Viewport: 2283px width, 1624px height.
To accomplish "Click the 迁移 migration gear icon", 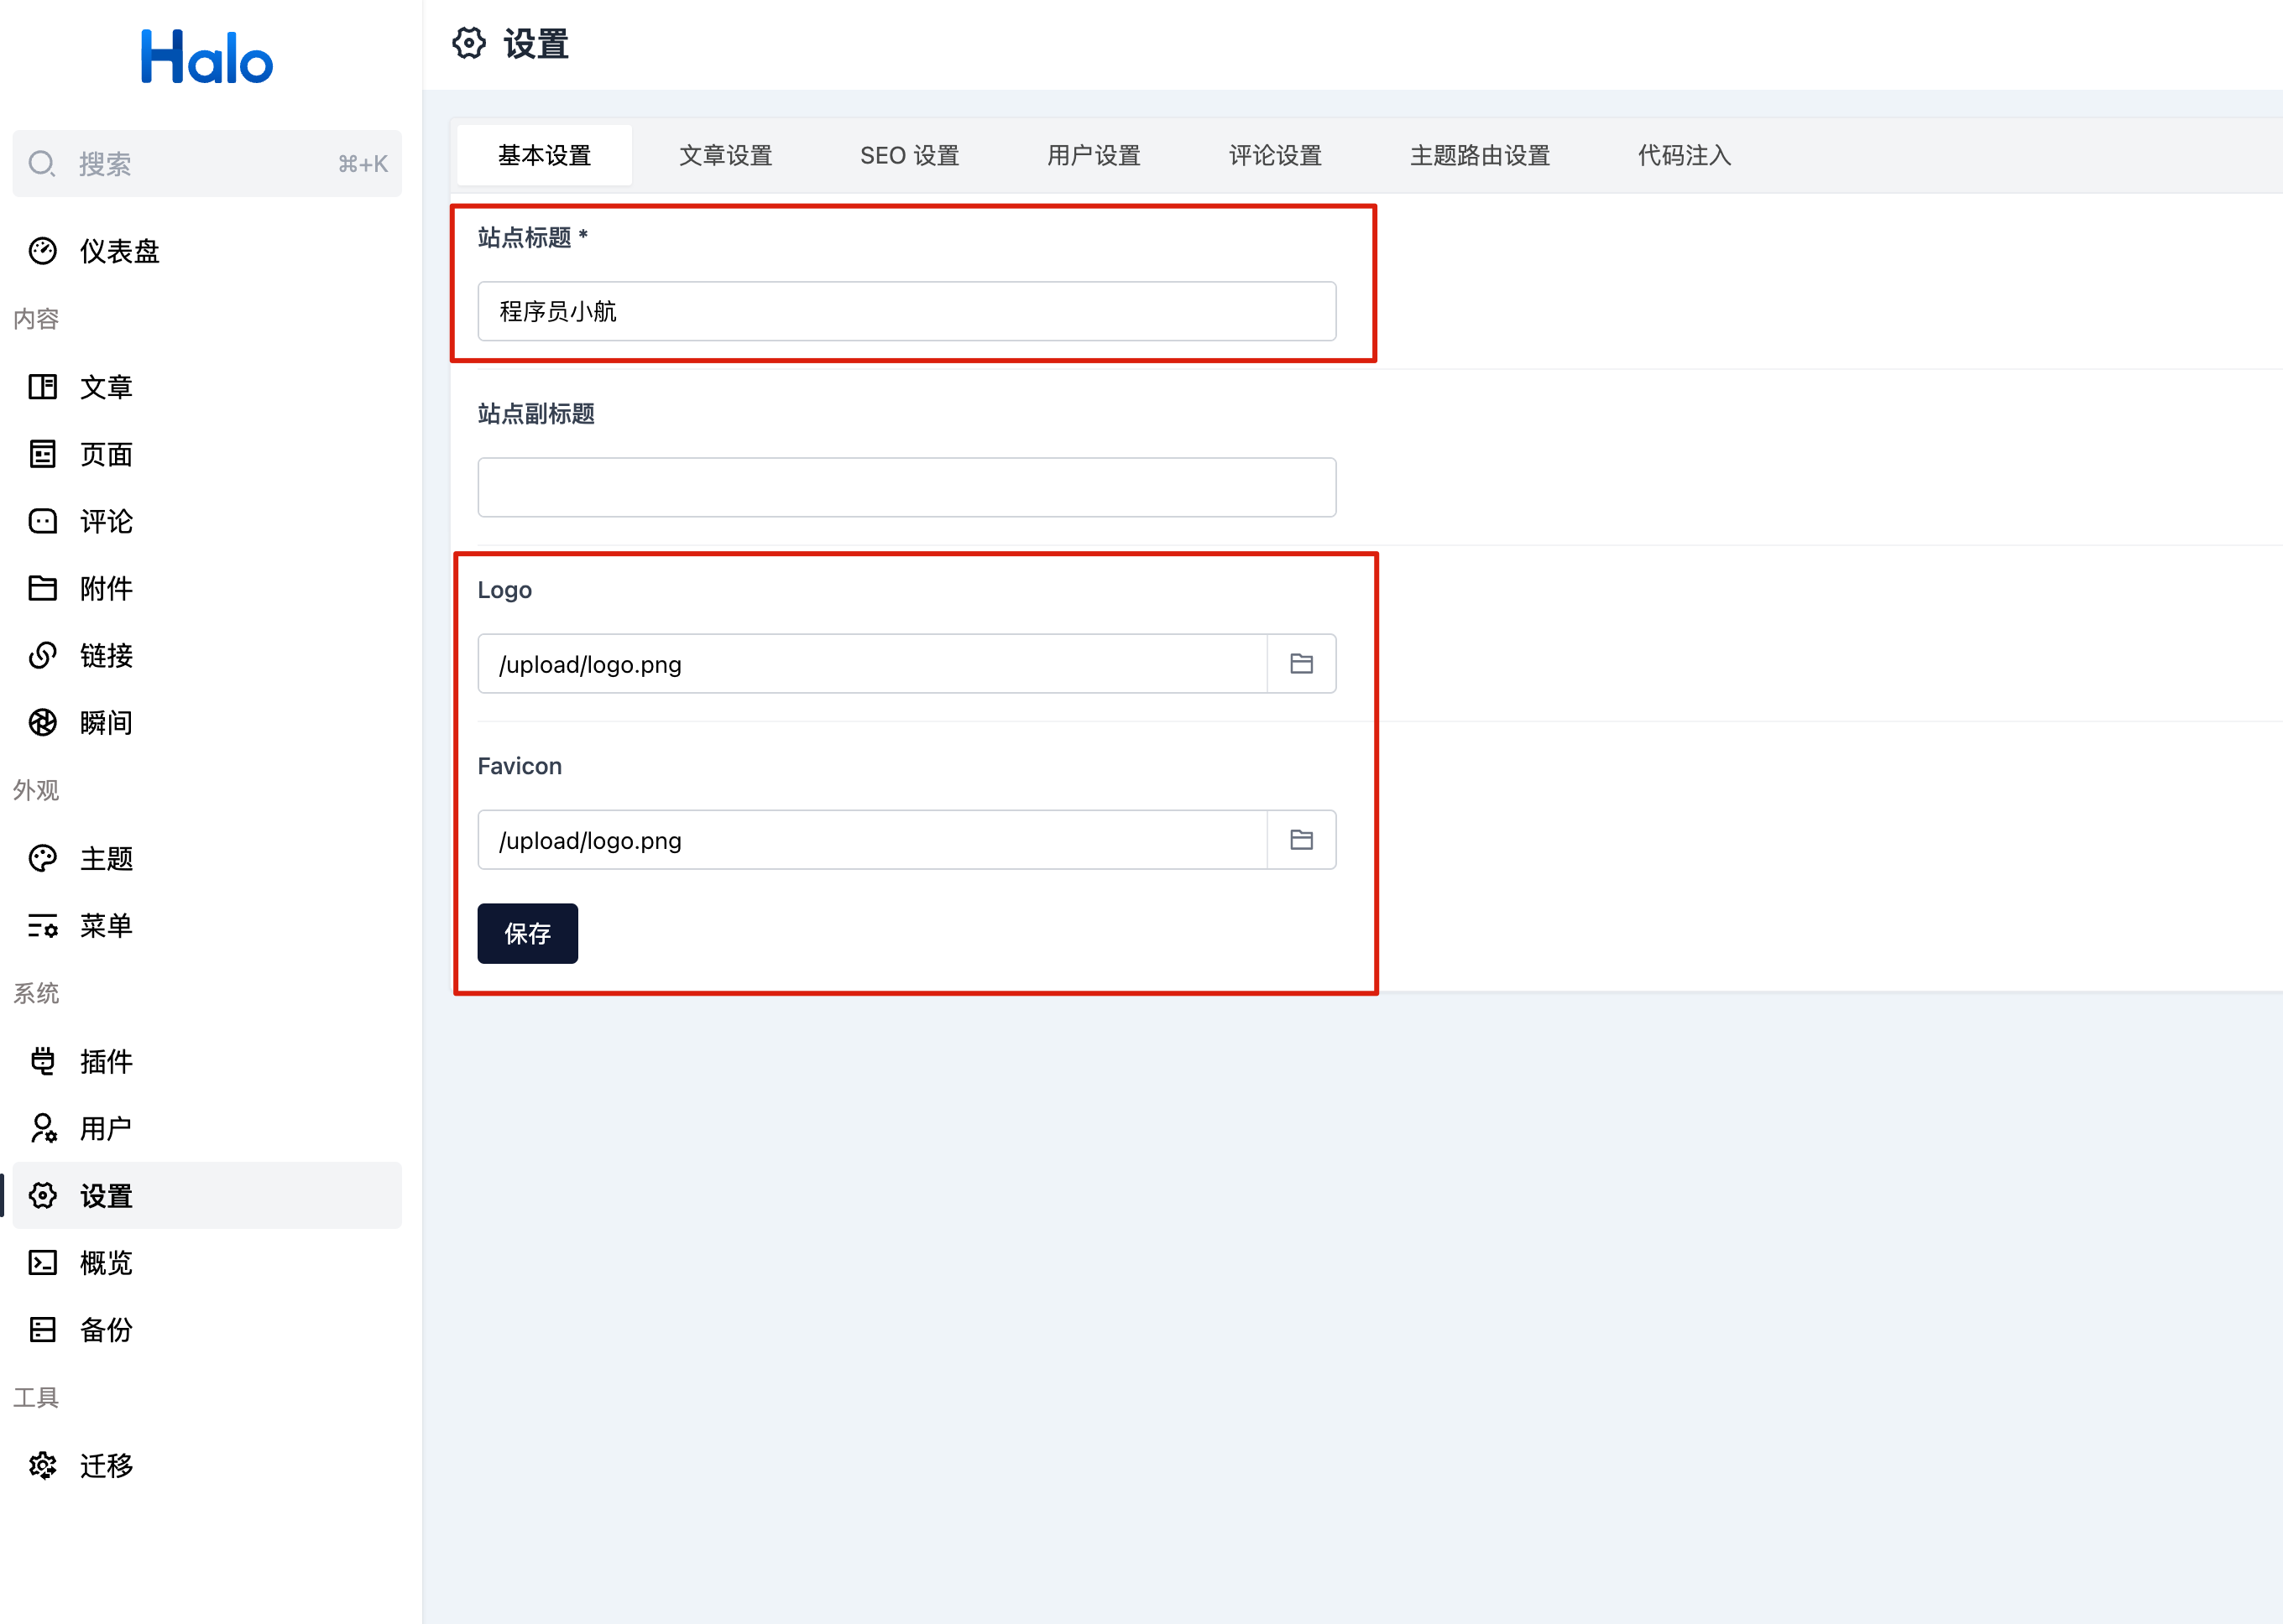I will pyautogui.click(x=43, y=1466).
